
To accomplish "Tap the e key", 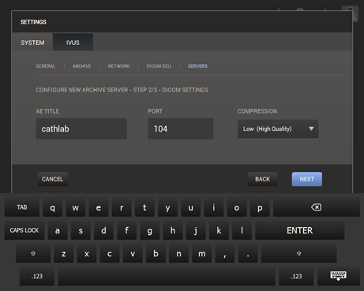I will 99,207.
